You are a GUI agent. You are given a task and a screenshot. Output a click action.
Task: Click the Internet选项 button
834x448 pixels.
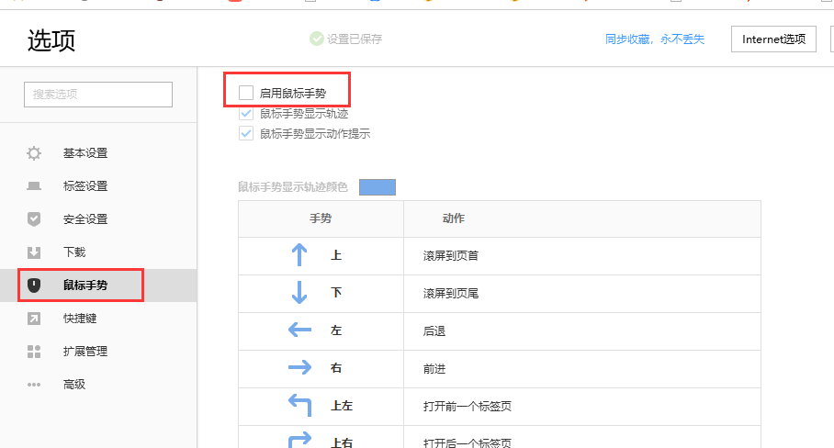point(773,39)
